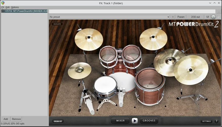Open the 2/16 out routing menu
This screenshot has width=222, height=127.
[195, 17]
